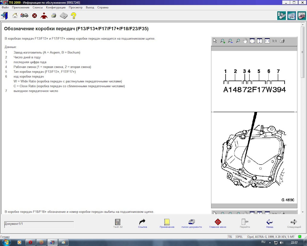Set diagram zoom to 1:1
Viewport: 307px width, 246px height.
274,41
